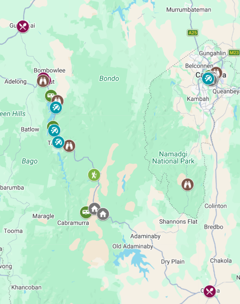Viewport: 240px width, 304px height.
Task: Select the beach umbrella marker in Canberra
Action: tap(208, 79)
